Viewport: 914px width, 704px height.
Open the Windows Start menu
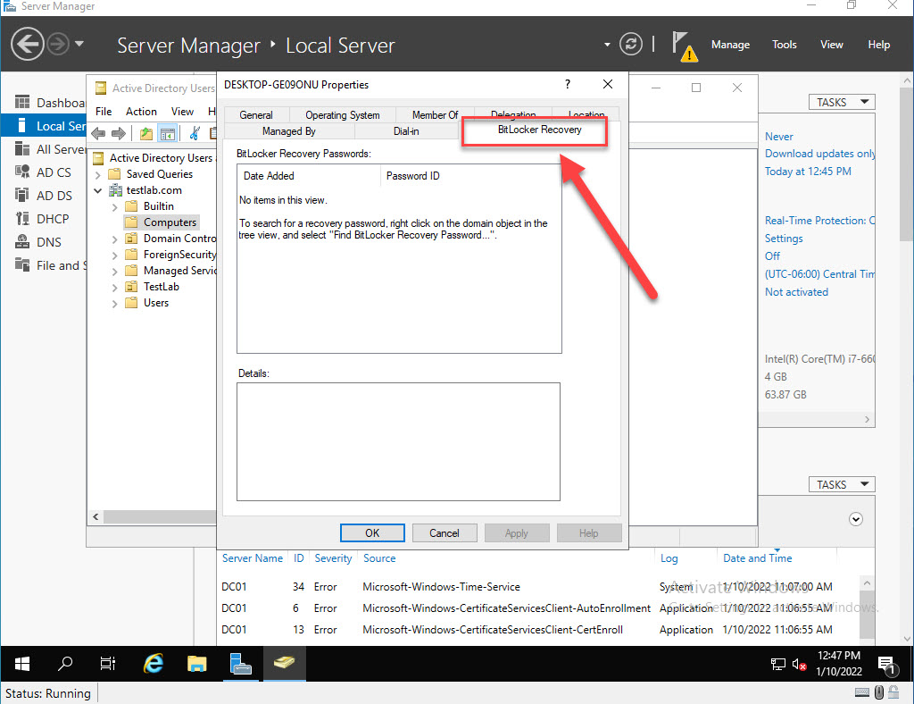tap(22, 663)
